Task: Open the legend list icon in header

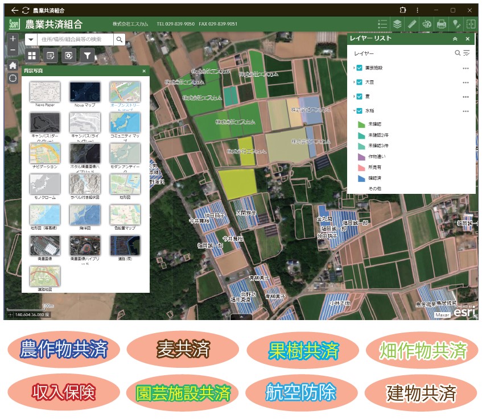Action: [382, 24]
